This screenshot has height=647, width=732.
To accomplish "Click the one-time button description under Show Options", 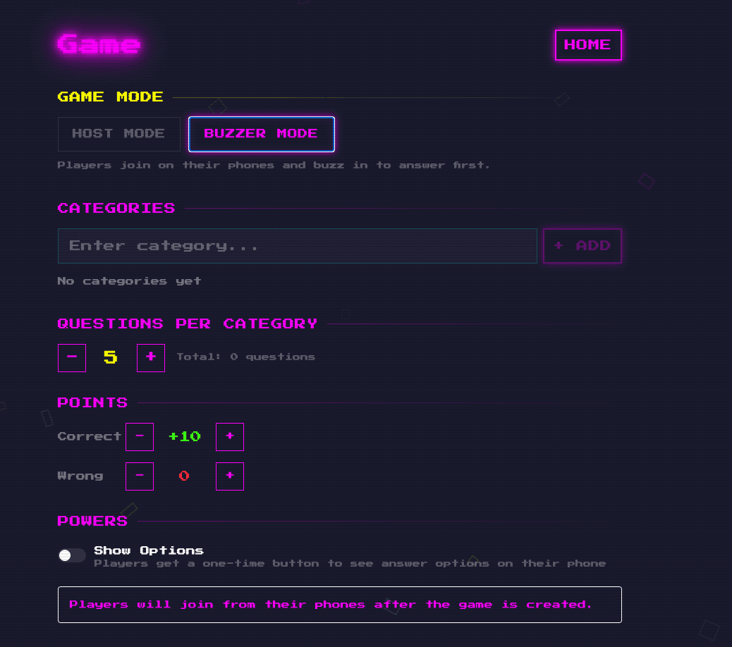I will [x=350, y=564].
